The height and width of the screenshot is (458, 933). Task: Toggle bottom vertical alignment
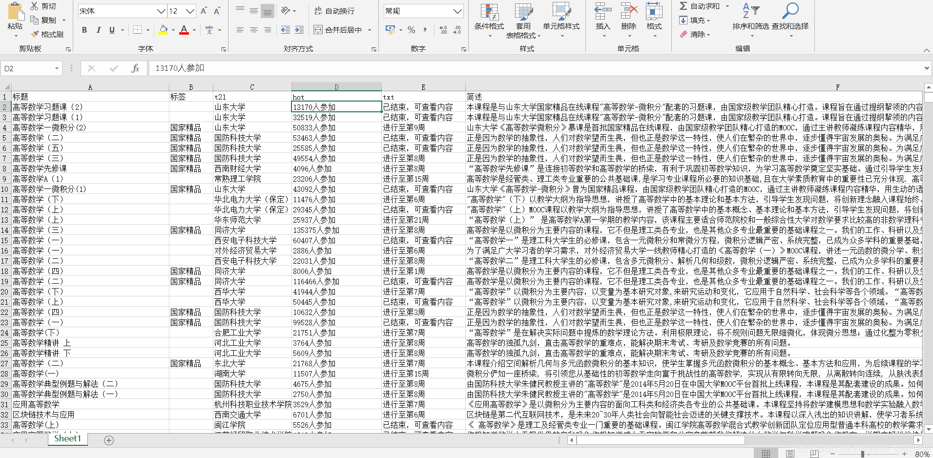(268, 11)
